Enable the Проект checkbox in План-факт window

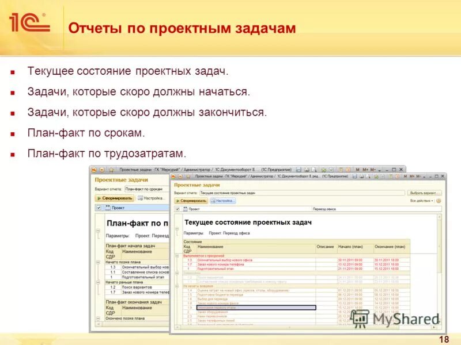point(98,208)
